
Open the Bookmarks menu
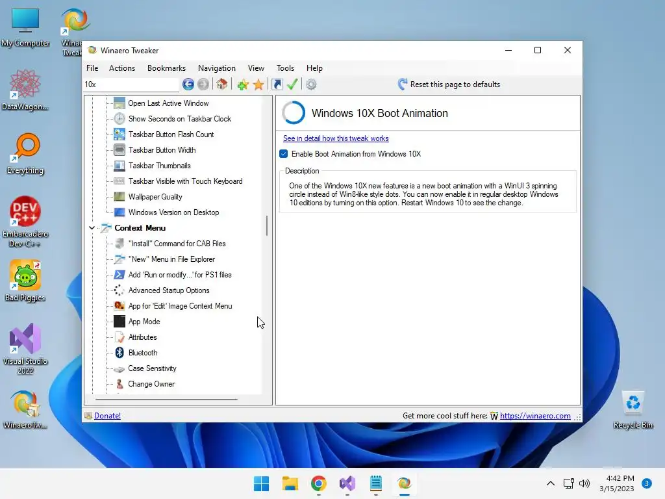tap(166, 68)
